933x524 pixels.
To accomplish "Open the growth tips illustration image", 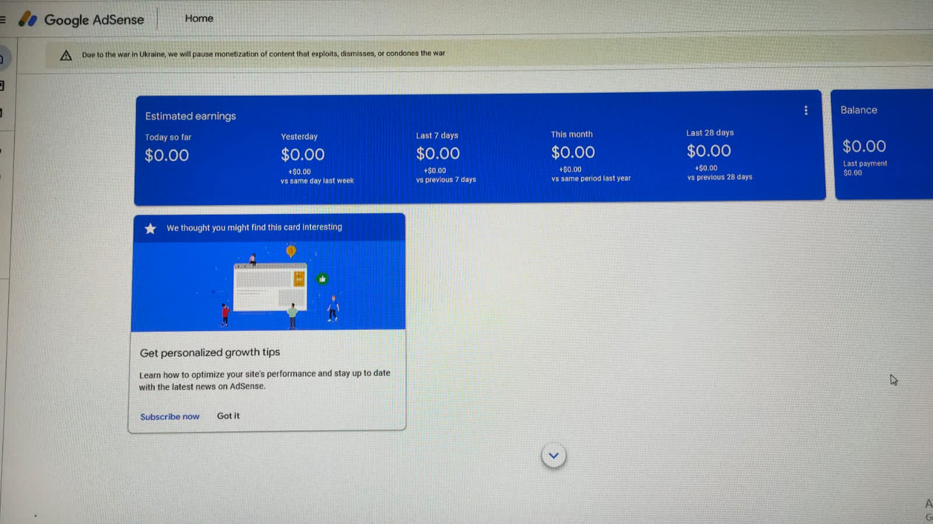I will point(268,286).
